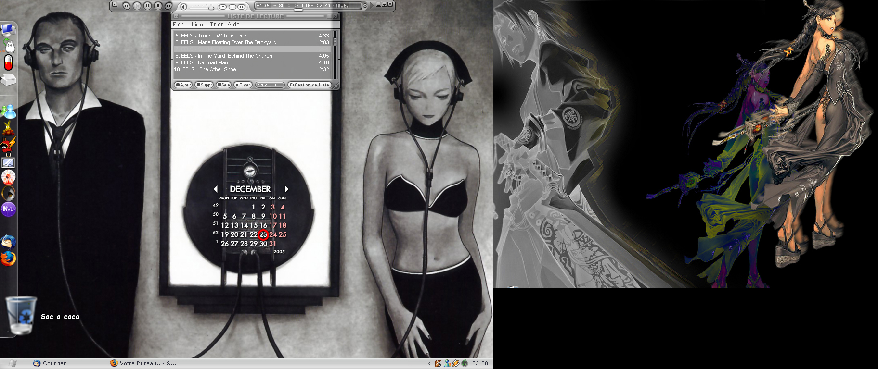Click the 23:50 taskbar clock

click(x=480, y=363)
